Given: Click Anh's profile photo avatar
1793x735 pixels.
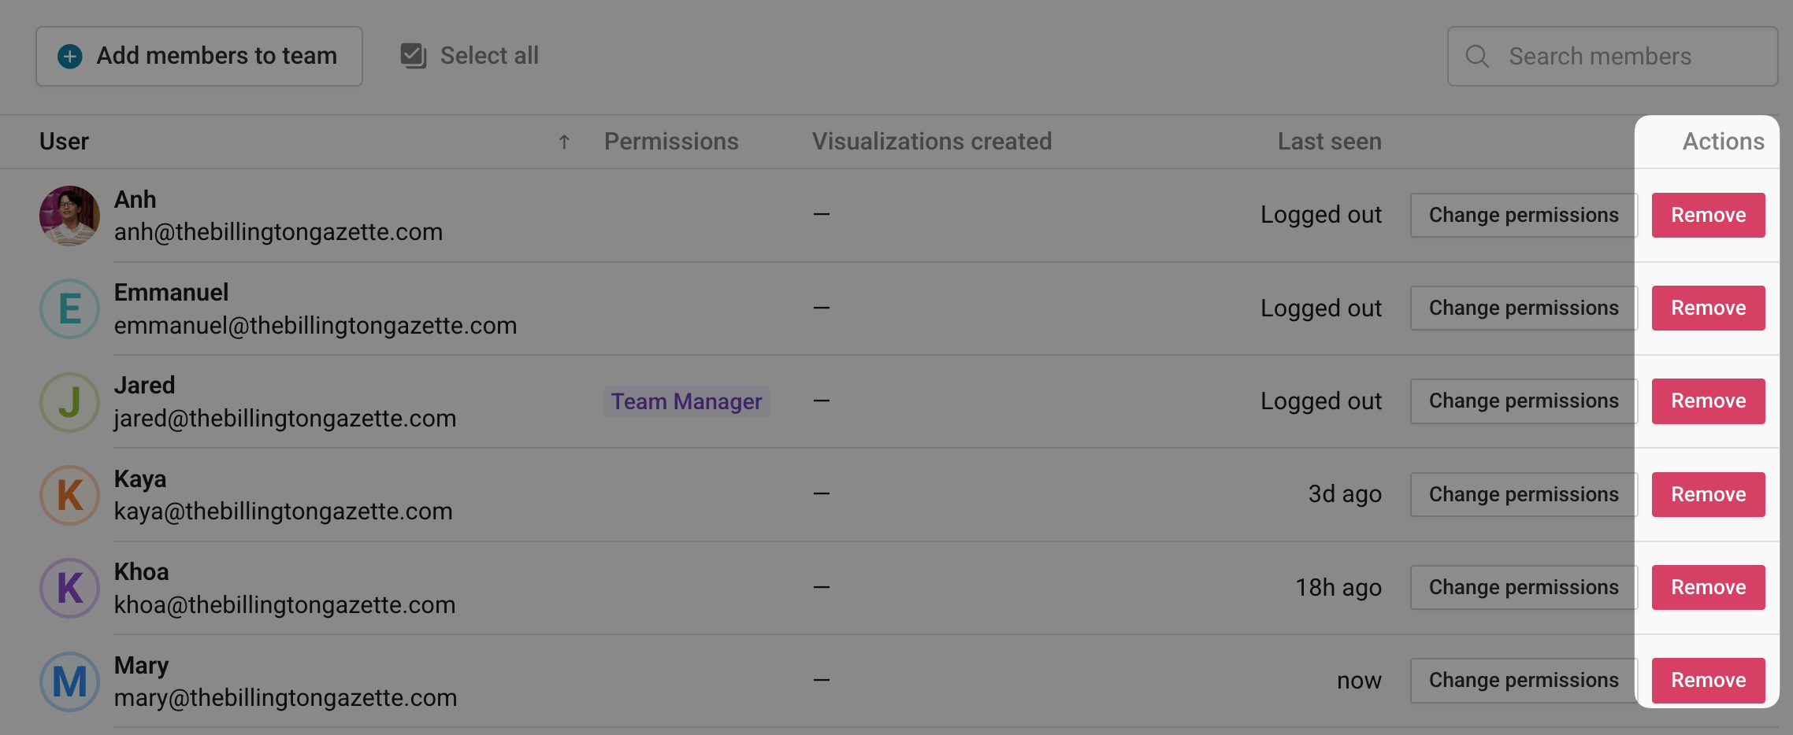Looking at the screenshot, I should point(69,216).
